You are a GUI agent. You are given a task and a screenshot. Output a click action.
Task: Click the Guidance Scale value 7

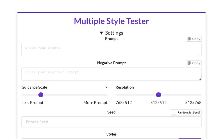[106, 87]
